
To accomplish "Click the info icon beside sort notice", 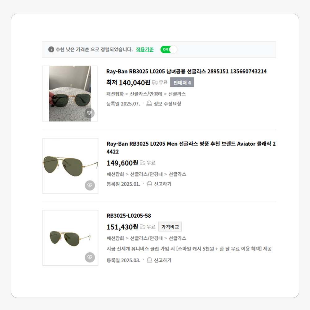I will 51,50.
